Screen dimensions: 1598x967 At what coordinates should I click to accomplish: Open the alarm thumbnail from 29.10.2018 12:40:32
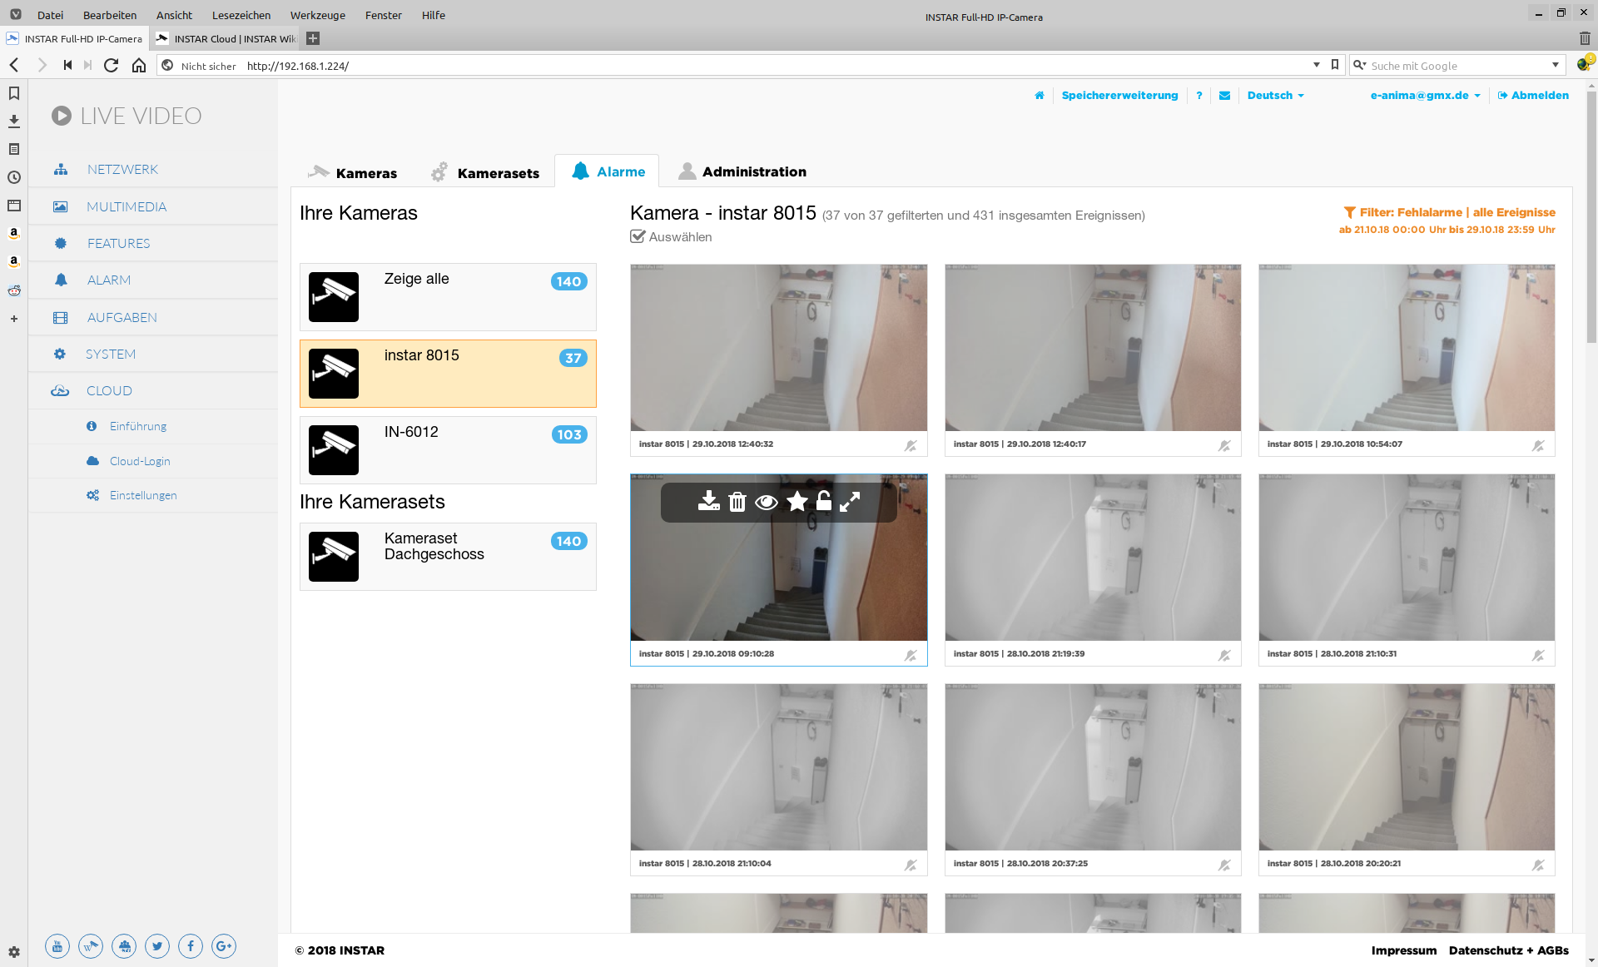pyautogui.click(x=779, y=348)
